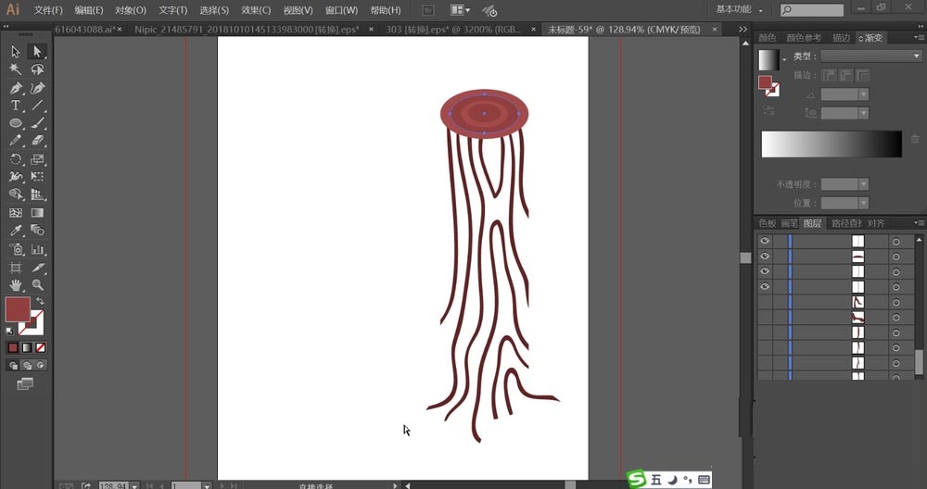This screenshot has height=489, width=927.
Task: Switch to the 色板 panel tab
Action: tap(768, 223)
